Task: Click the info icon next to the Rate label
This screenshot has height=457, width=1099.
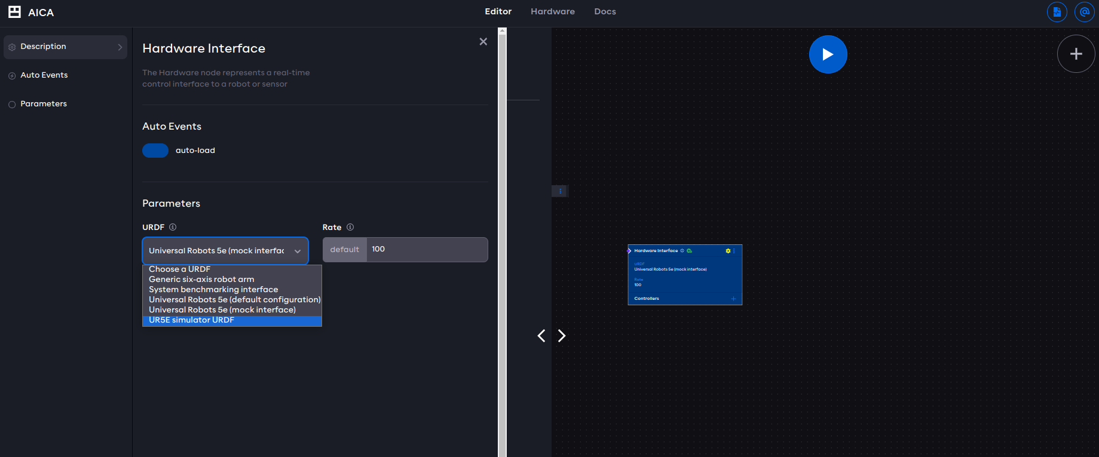Action: coord(350,227)
